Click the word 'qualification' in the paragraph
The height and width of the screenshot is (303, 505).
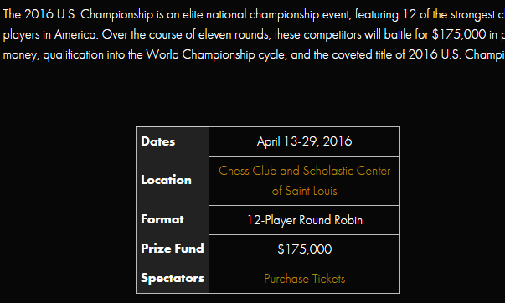click(74, 54)
